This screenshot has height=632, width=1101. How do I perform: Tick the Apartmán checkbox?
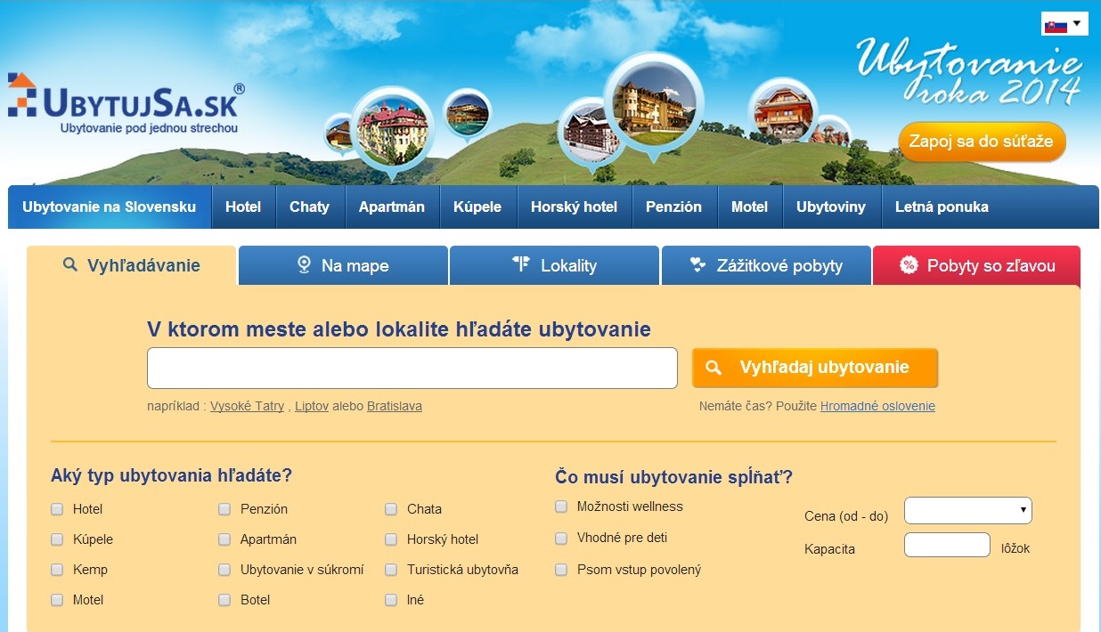[x=224, y=539]
